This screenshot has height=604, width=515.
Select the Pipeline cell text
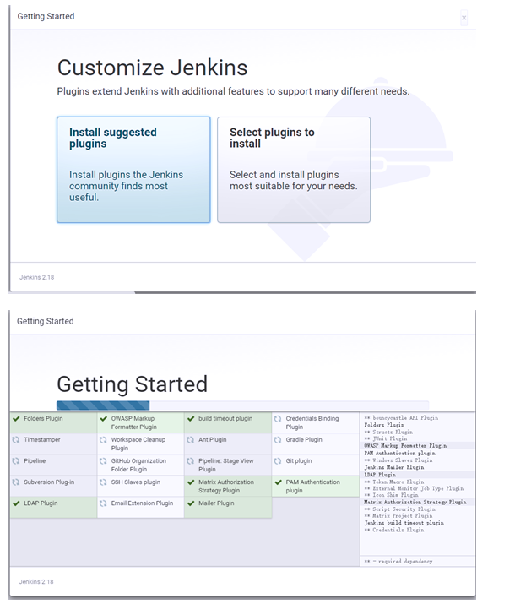35,460
